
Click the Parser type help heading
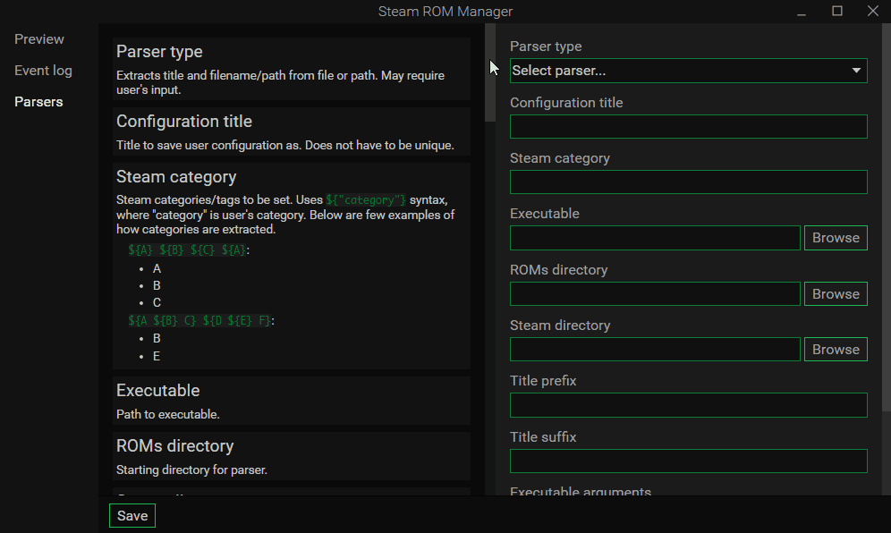coord(159,52)
